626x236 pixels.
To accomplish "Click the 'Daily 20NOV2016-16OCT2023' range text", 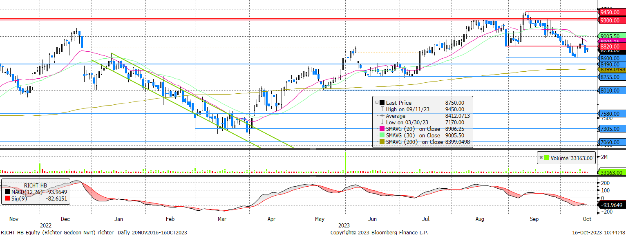I will 152,232.
